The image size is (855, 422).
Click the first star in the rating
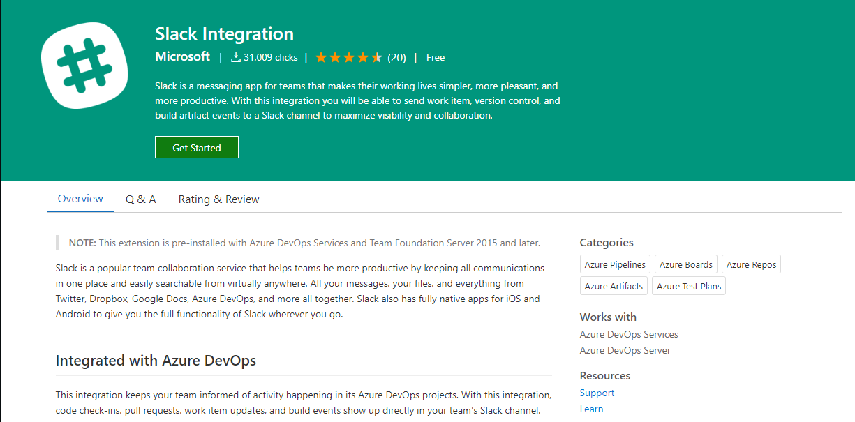[321, 57]
